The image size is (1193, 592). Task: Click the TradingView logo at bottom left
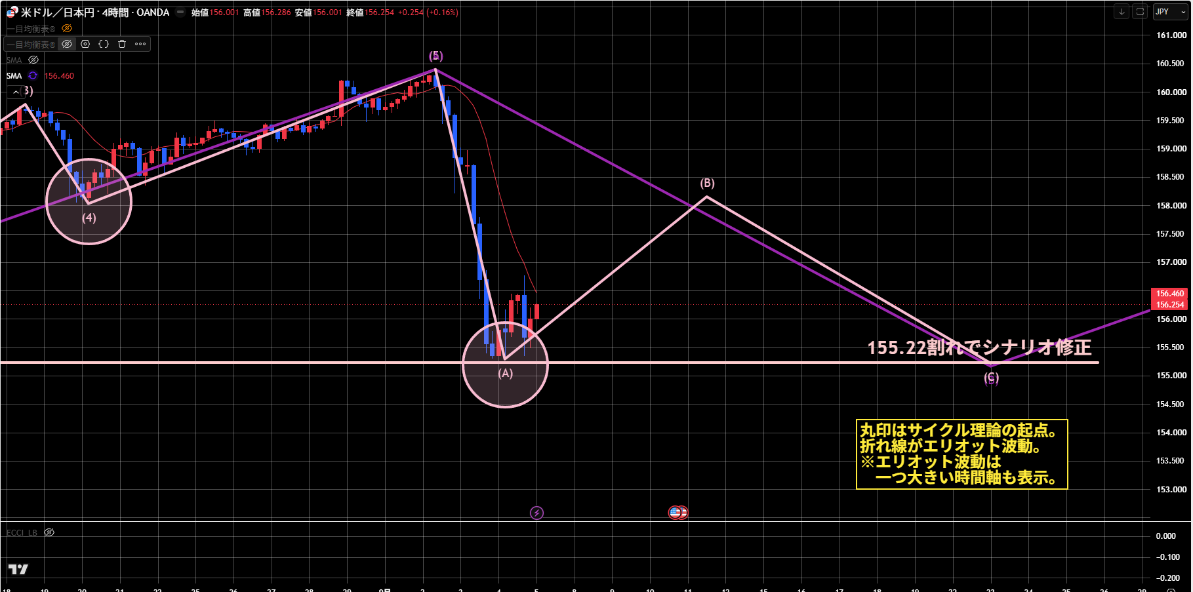[x=18, y=569]
